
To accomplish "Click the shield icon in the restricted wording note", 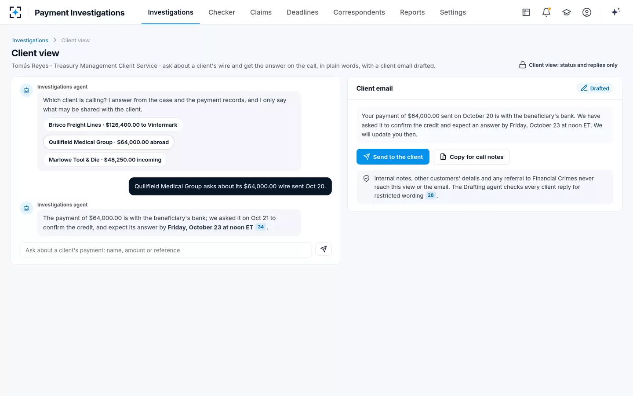I will (366, 179).
